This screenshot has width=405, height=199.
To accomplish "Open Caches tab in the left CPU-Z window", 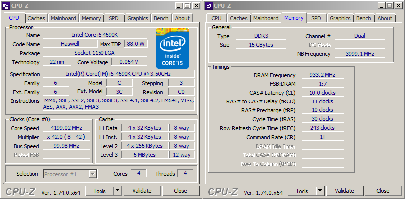I will coord(36,18).
